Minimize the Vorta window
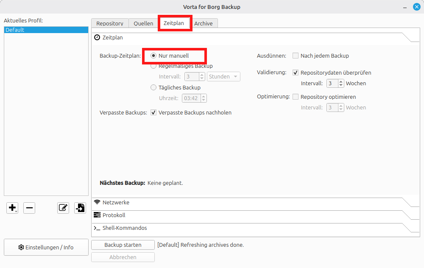 405,7
